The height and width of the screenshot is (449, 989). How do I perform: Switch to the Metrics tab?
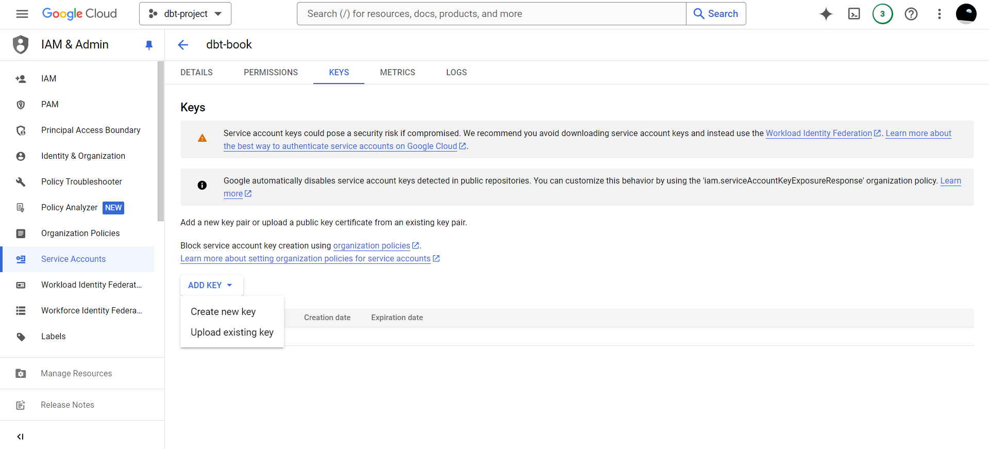point(397,73)
